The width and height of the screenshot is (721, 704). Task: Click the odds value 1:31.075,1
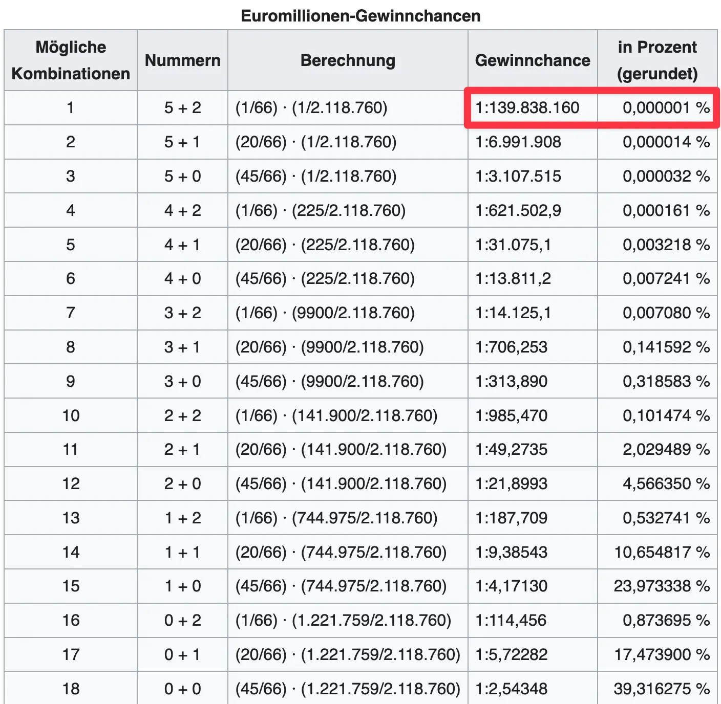click(x=513, y=245)
